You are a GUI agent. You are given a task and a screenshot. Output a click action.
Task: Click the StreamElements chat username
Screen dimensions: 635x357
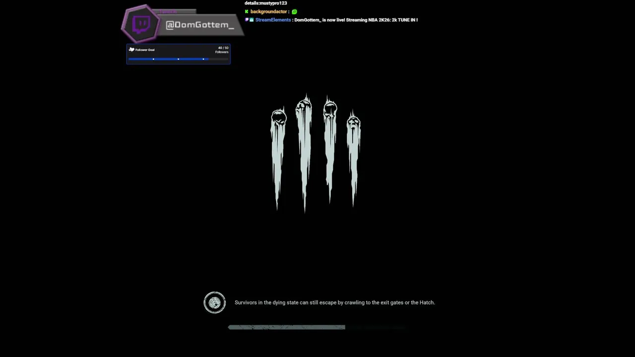(x=273, y=20)
